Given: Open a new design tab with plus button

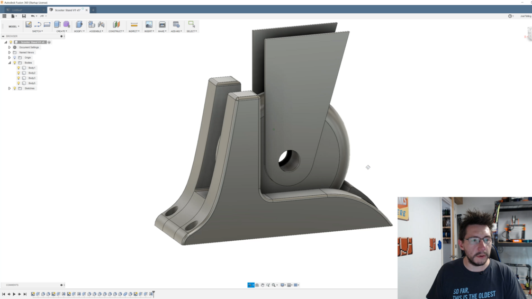Looking at the screenshot, I should 93,10.
